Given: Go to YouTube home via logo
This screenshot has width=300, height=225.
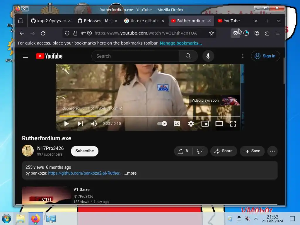Looking at the screenshot, I should pyautogui.click(x=49, y=56).
